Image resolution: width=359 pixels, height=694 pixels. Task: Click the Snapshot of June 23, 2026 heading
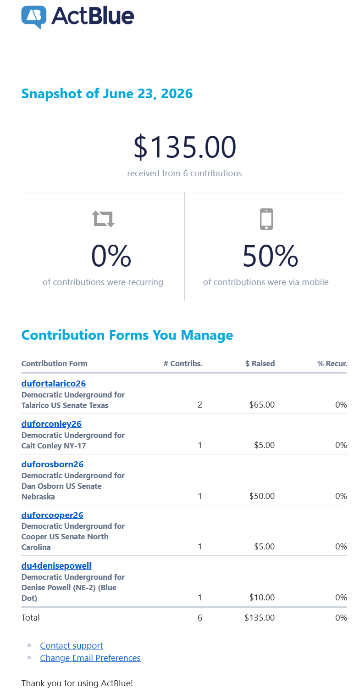[x=107, y=94]
